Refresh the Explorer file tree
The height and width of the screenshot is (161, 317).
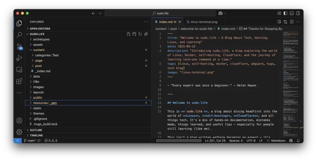[x=140, y=34]
